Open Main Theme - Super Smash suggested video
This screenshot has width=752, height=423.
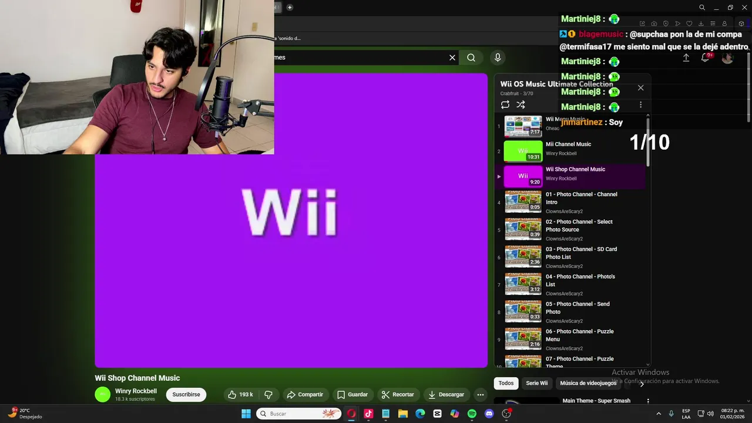[596, 401]
